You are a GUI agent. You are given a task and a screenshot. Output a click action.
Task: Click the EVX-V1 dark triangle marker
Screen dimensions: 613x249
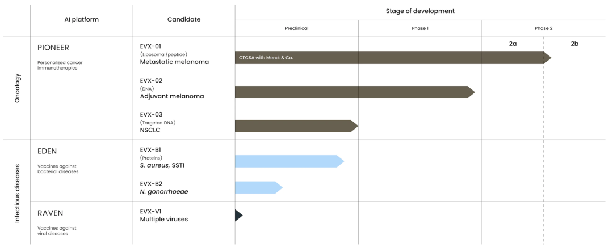[238, 216]
